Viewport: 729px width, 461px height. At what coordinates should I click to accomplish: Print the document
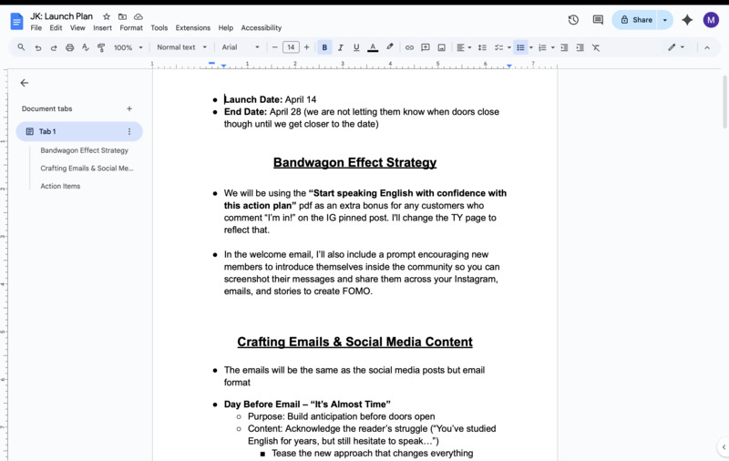[x=70, y=47]
